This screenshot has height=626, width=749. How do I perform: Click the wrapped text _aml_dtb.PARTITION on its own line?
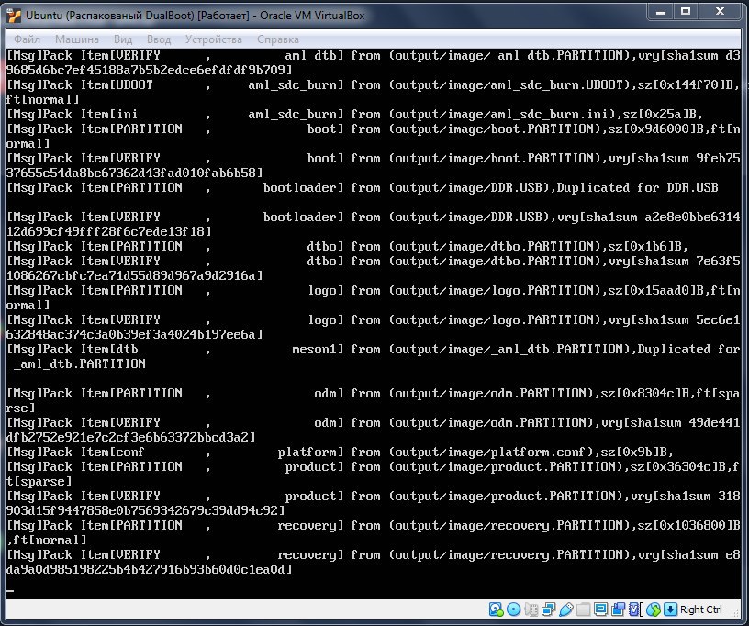pyautogui.click(x=79, y=363)
